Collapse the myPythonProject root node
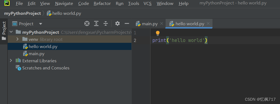This screenshot has height=104, width=280. [x=11, y=32]
